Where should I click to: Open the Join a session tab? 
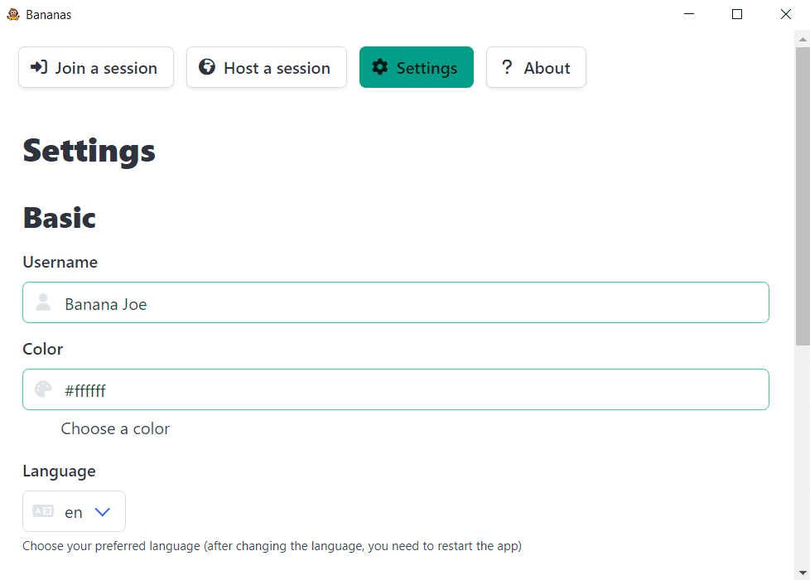[x=96, y=67]
